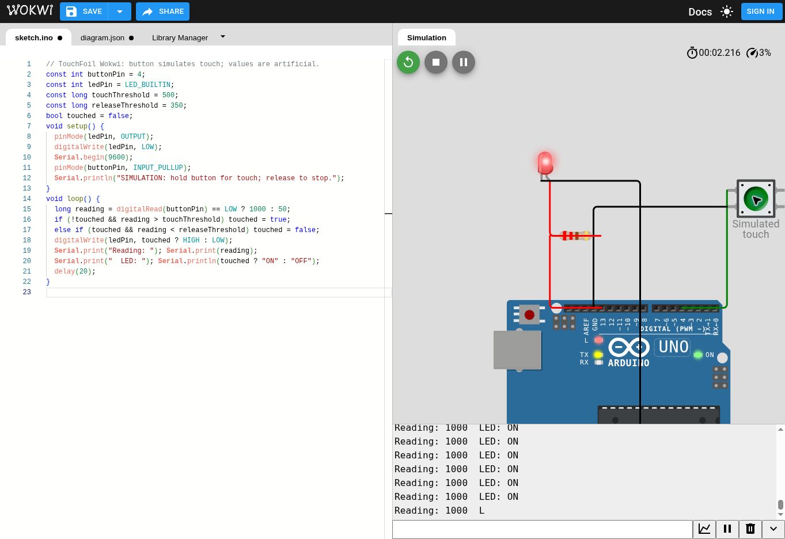Click the "Simulated touch" label
The image size is (785, 539).
pyautogui.click(x=756, y=229)
